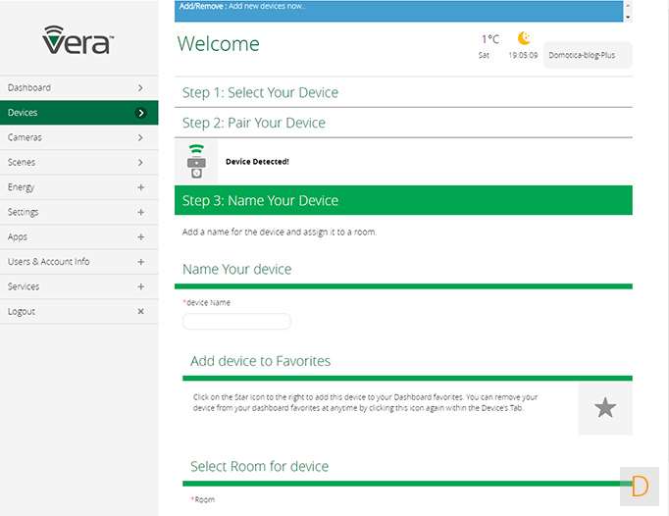
Task: Click the detected device icon
Action: pos(196,161)
